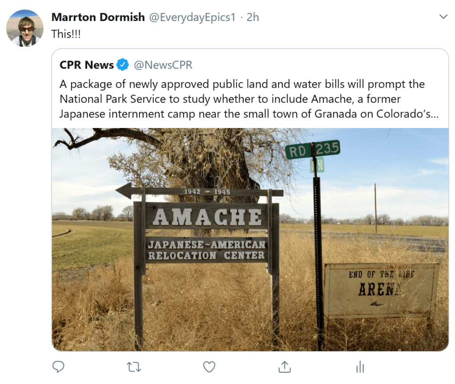Expand the tweet options chevron

coord(443,16)
